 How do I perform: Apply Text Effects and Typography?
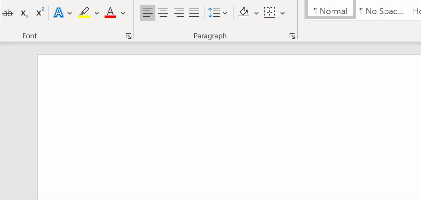coord(59,13)
